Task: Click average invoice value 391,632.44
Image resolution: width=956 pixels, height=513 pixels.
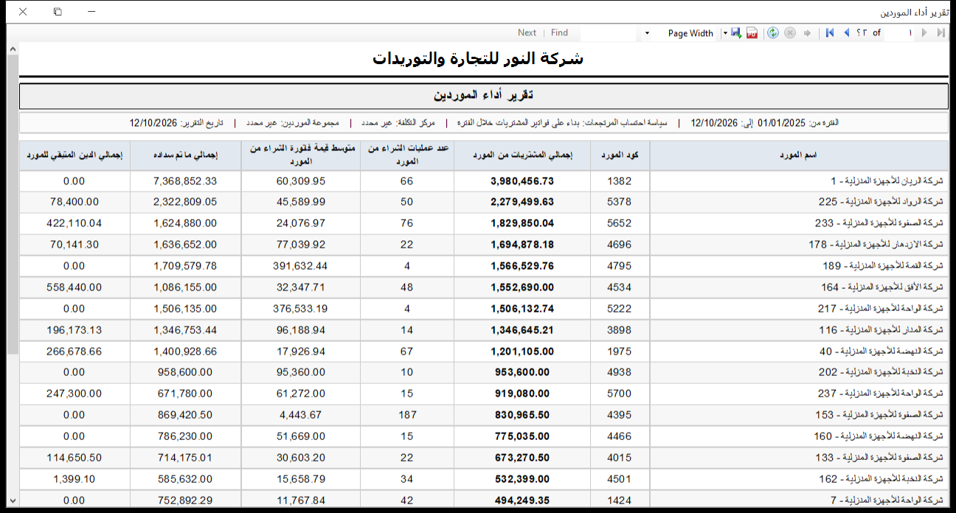Action: pos(300,265)
